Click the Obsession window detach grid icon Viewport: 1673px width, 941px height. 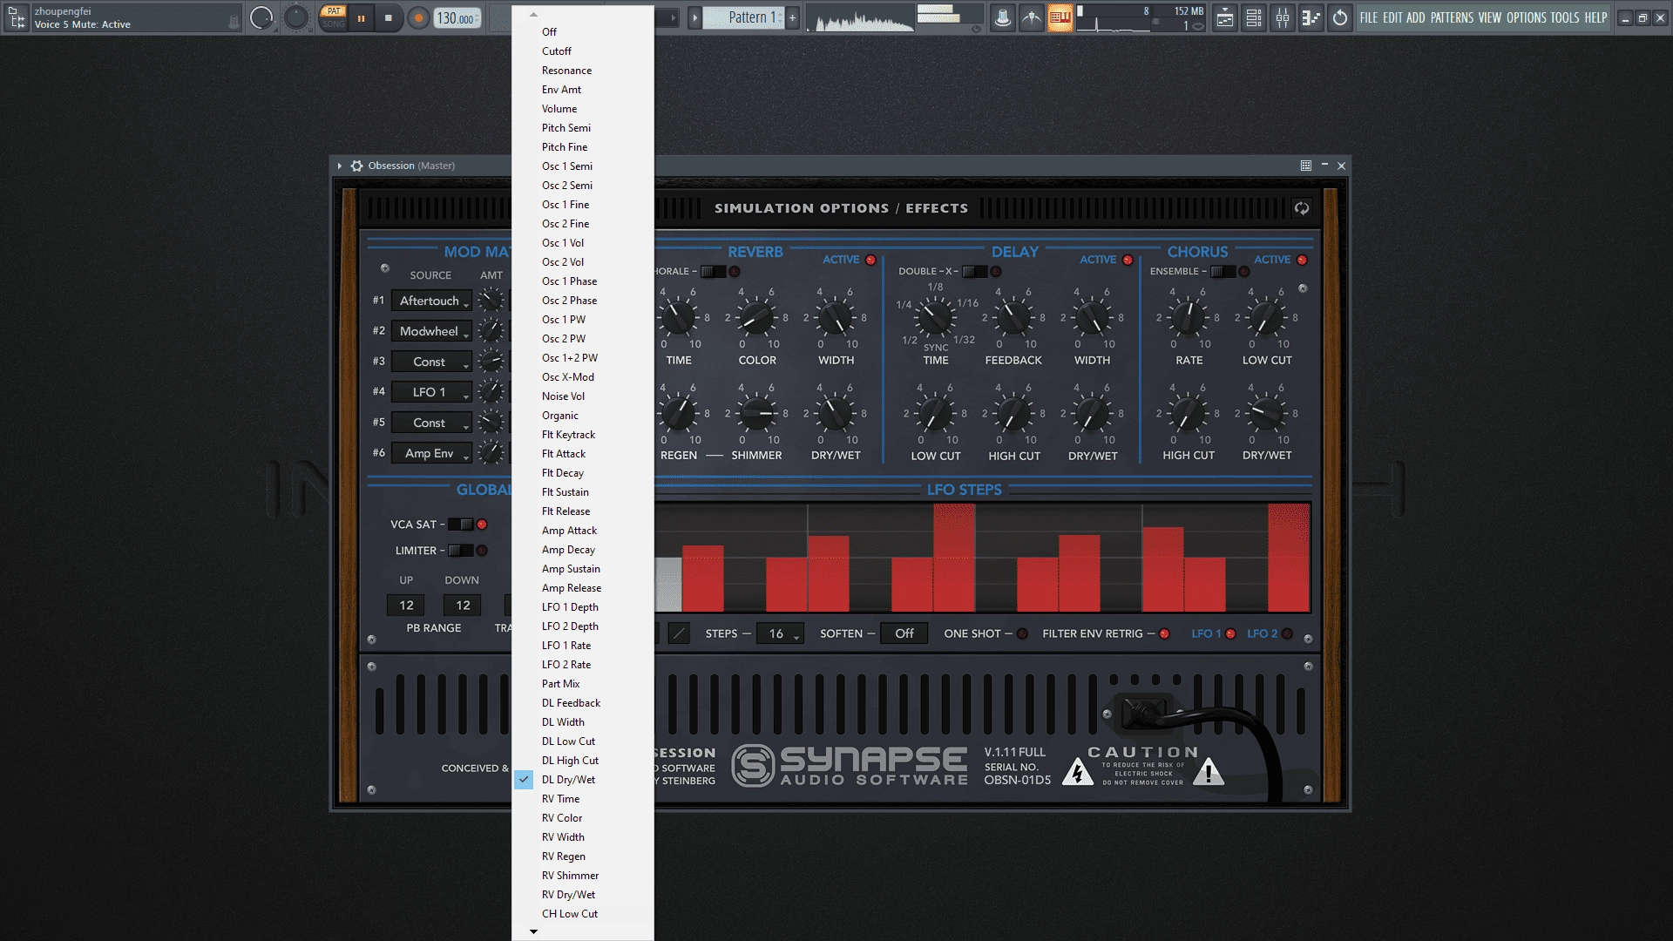(x=1305, y=166)
